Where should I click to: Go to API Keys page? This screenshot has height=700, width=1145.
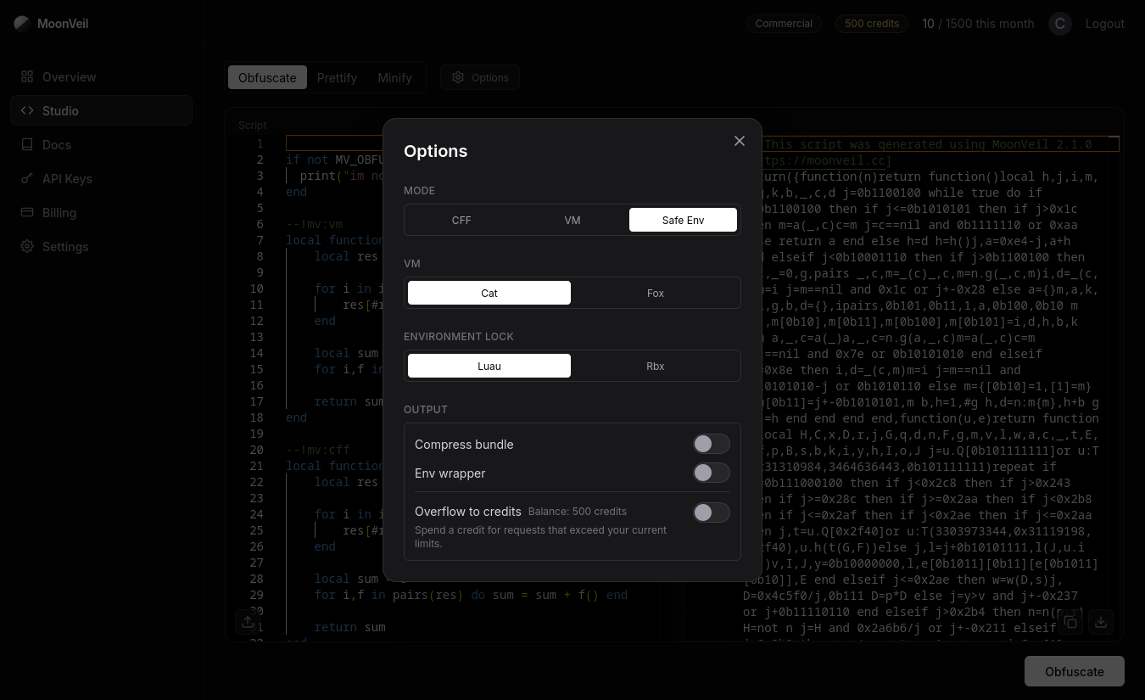[x=101, y=178]
